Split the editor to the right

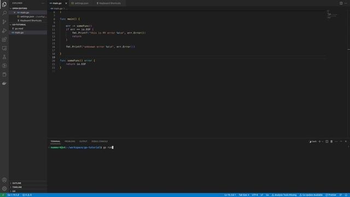tap(341, 3)
